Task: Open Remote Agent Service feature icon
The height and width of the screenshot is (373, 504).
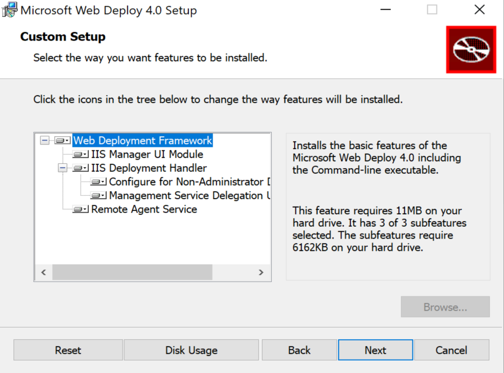Action: 80,209
